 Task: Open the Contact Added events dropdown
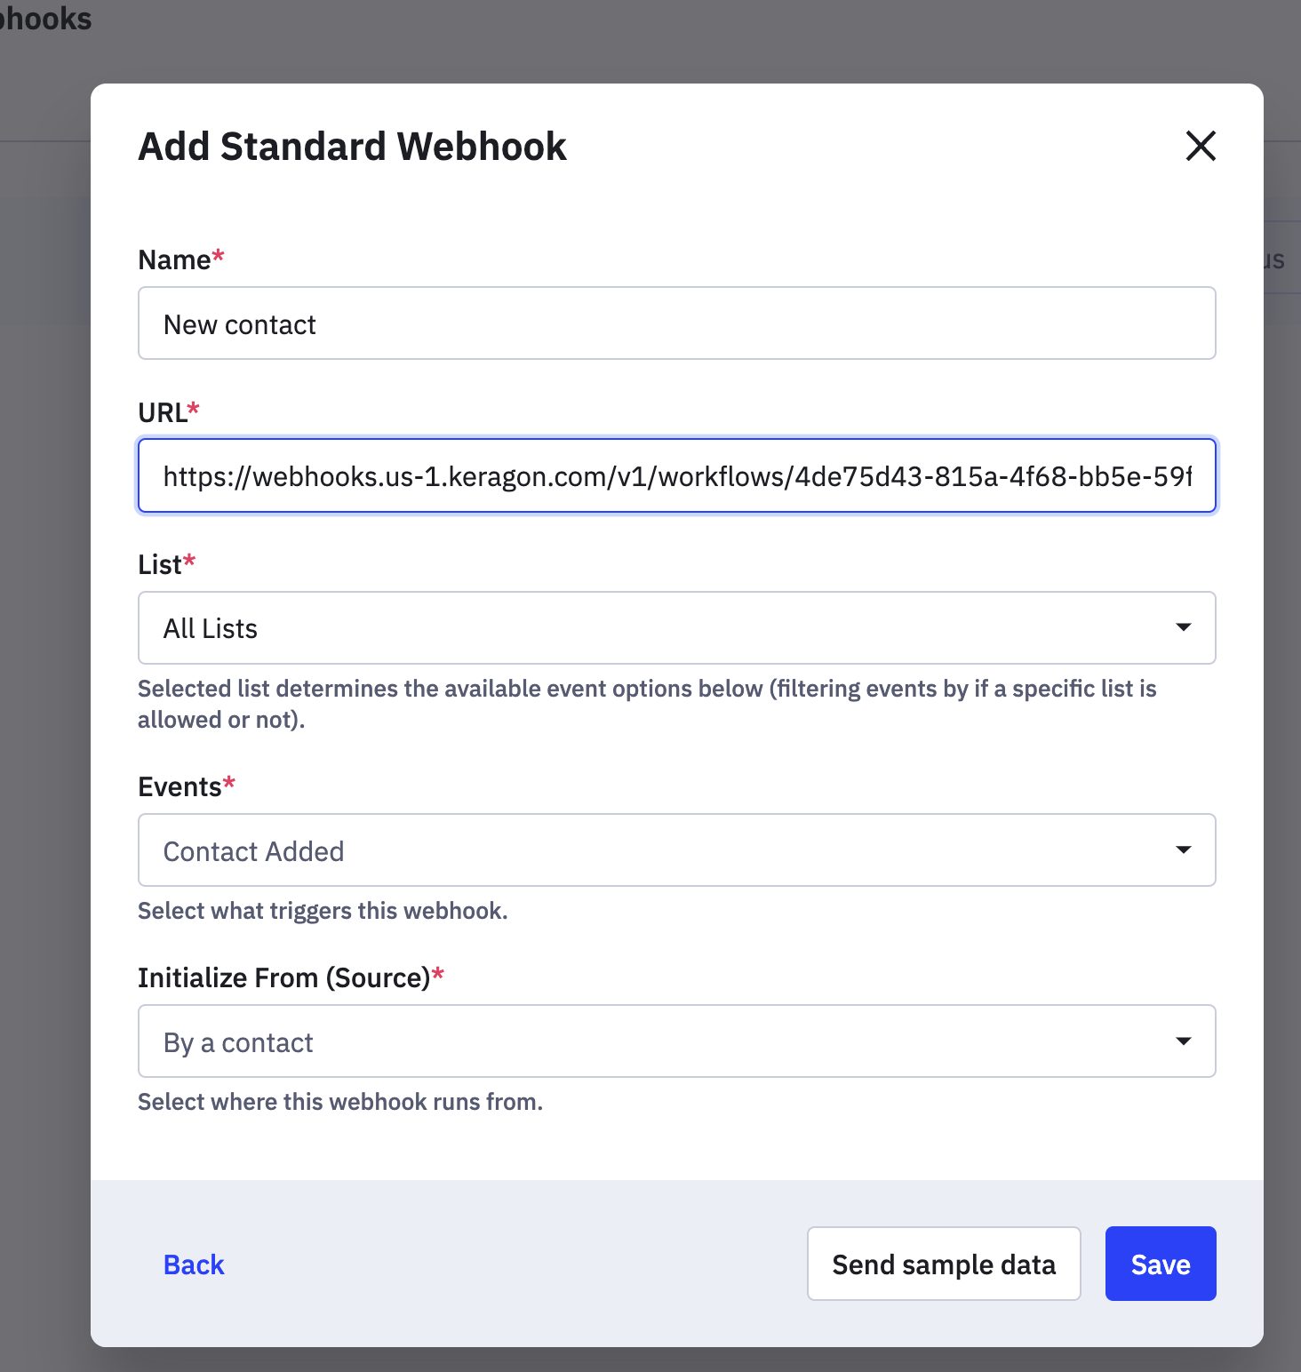(x=677, y=850)
